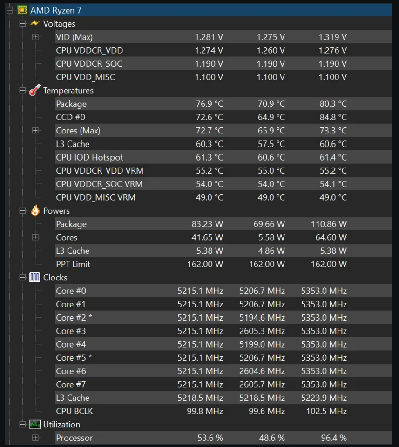Select the Package power label

coord(71,224)
